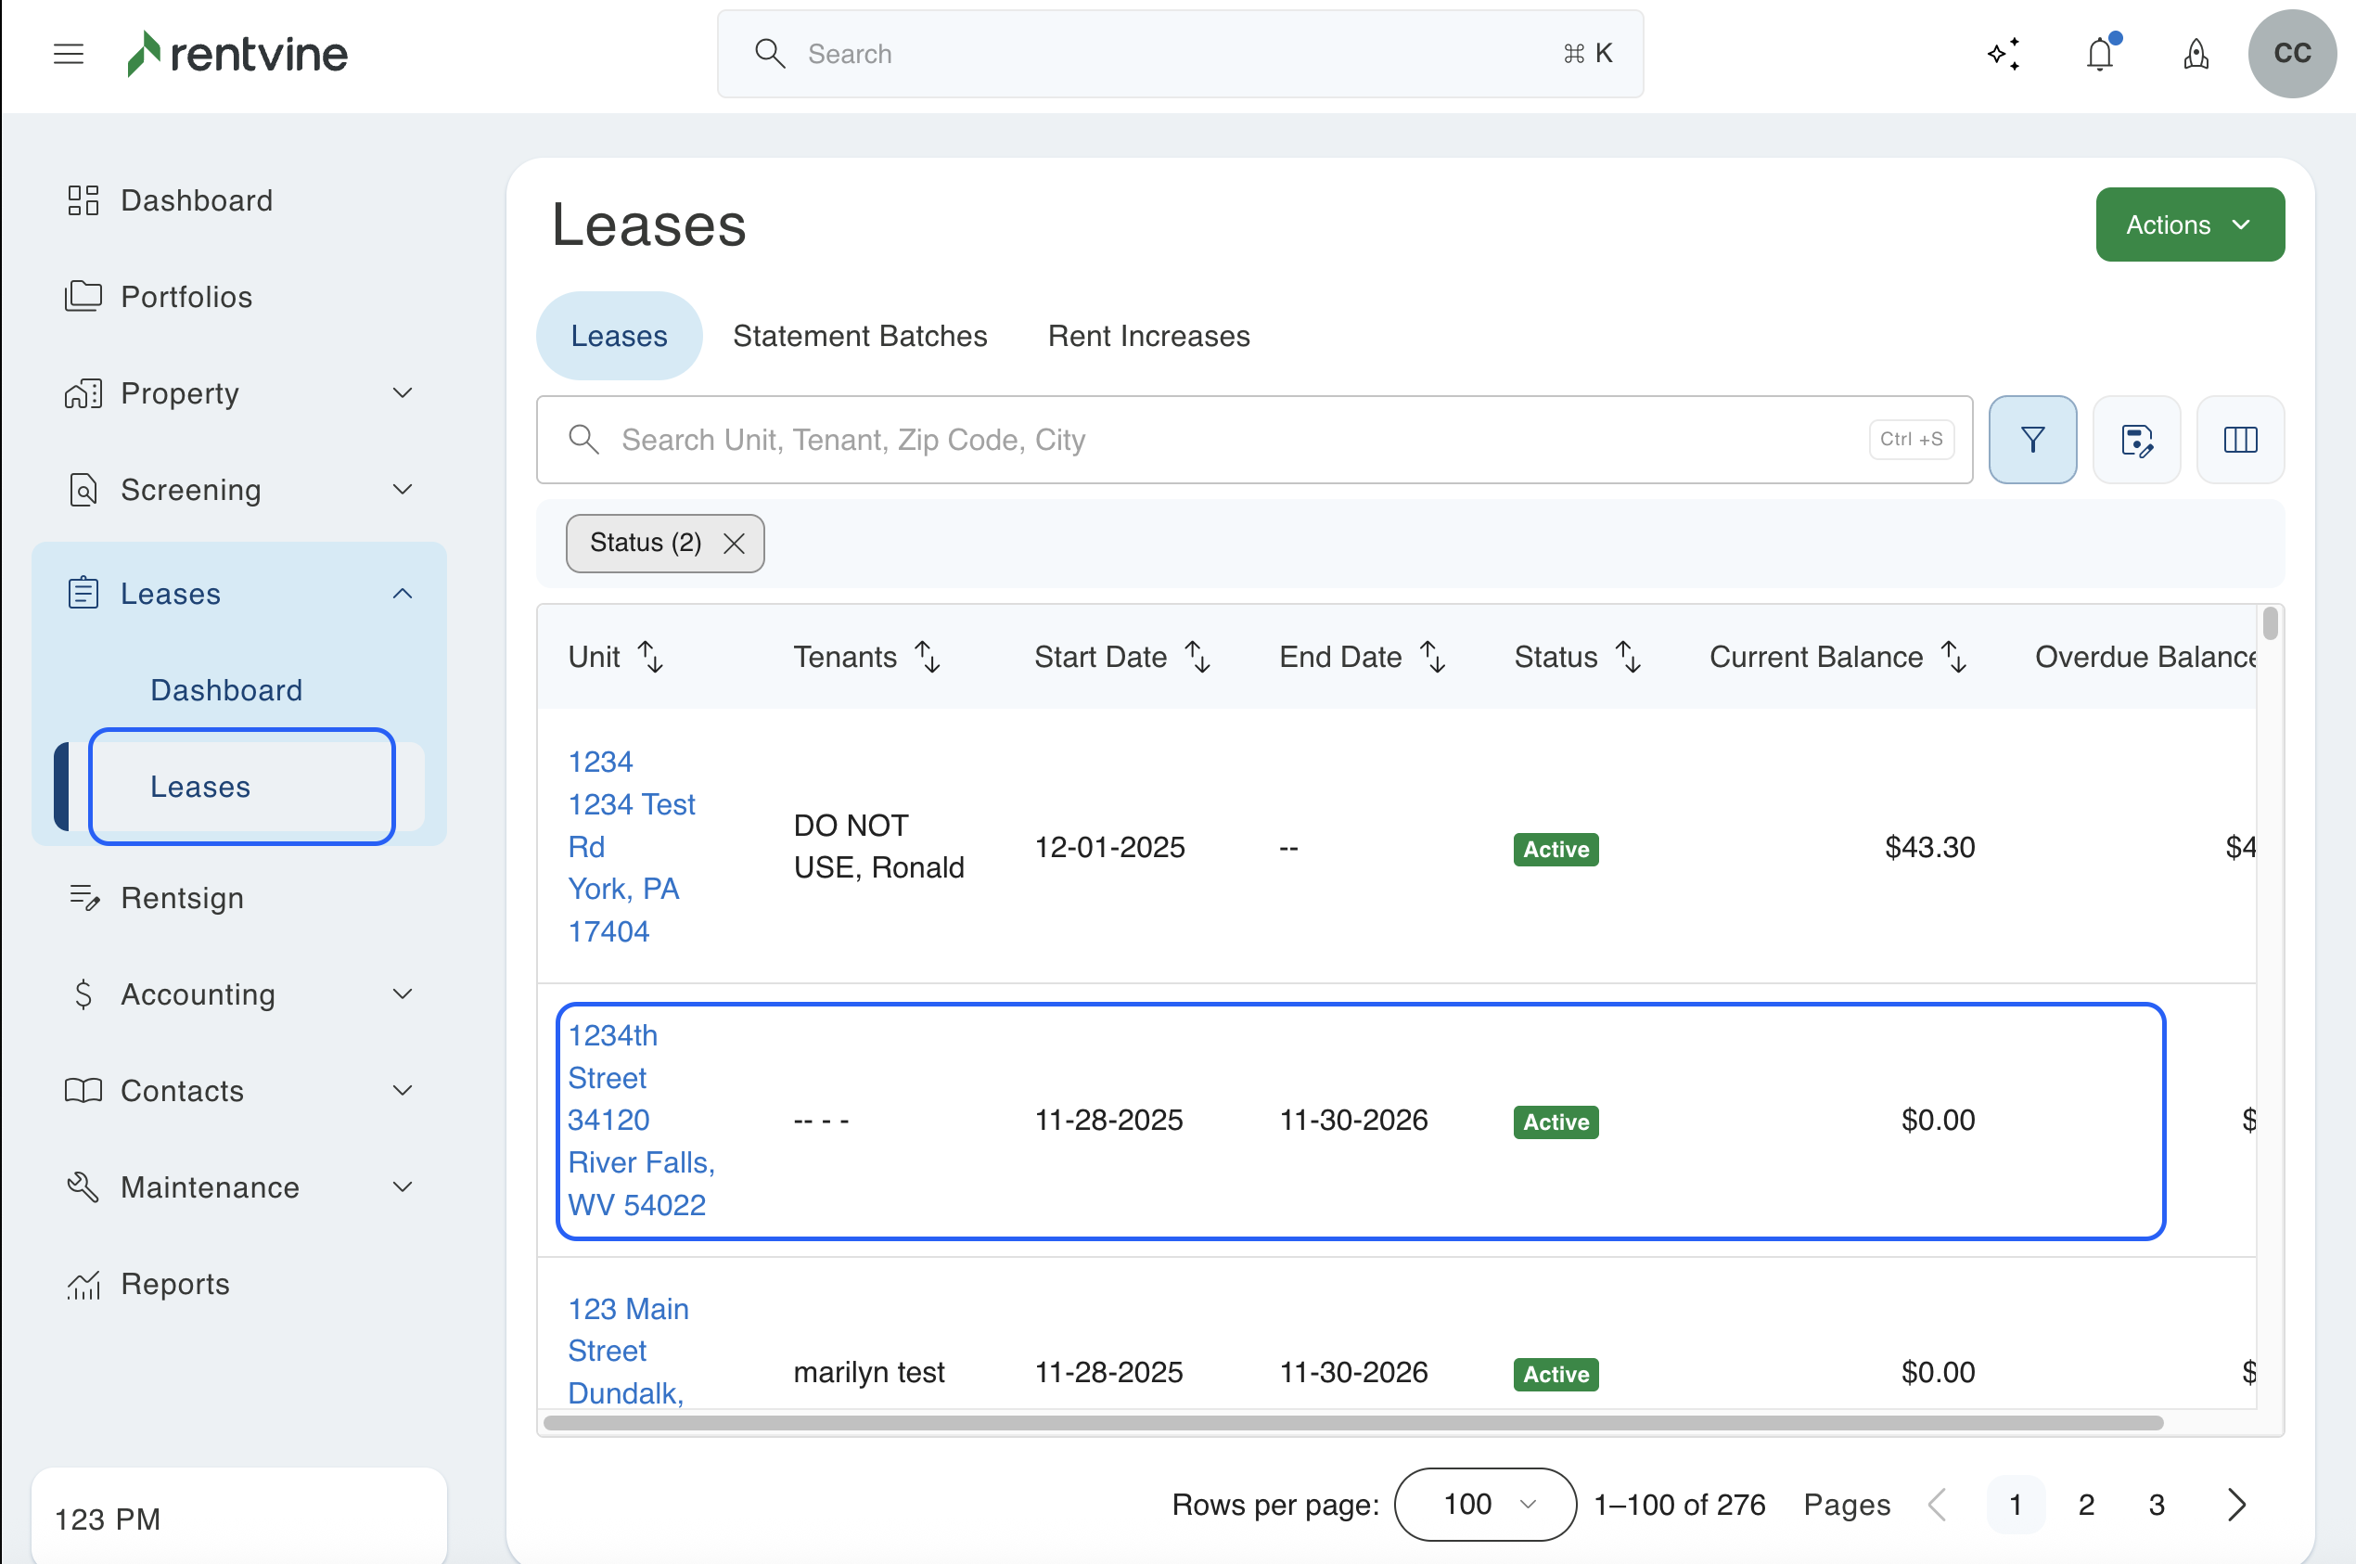The image size is (2356, 1564).
Task: Click the rocket icon in header
Action: [2196, 54]
